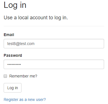108x104 pixels.
Task: Focus the Password input field
Action: pos(54,64)
